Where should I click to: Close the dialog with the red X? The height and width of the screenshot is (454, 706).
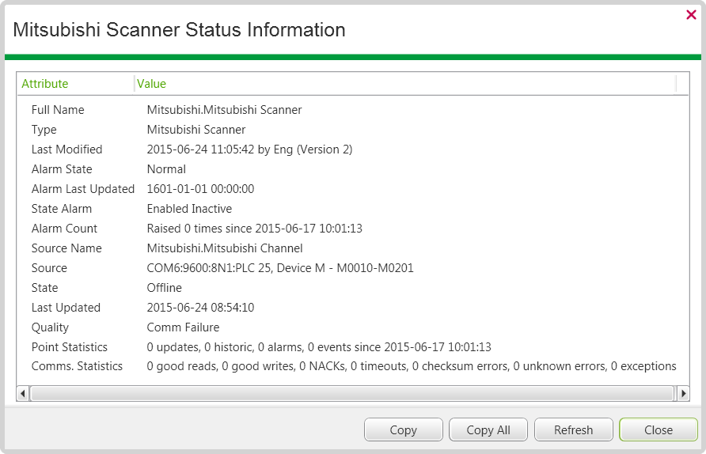(x=691, y=14)
